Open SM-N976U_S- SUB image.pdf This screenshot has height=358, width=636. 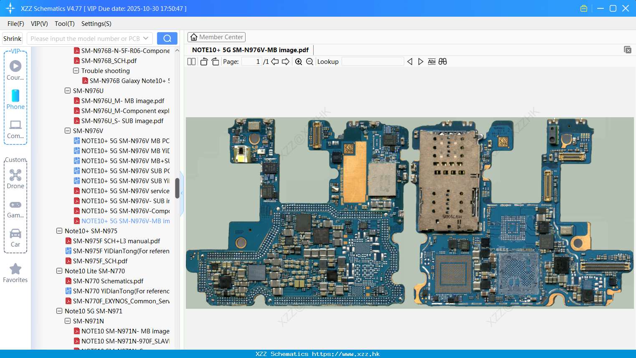click(122, 121)
